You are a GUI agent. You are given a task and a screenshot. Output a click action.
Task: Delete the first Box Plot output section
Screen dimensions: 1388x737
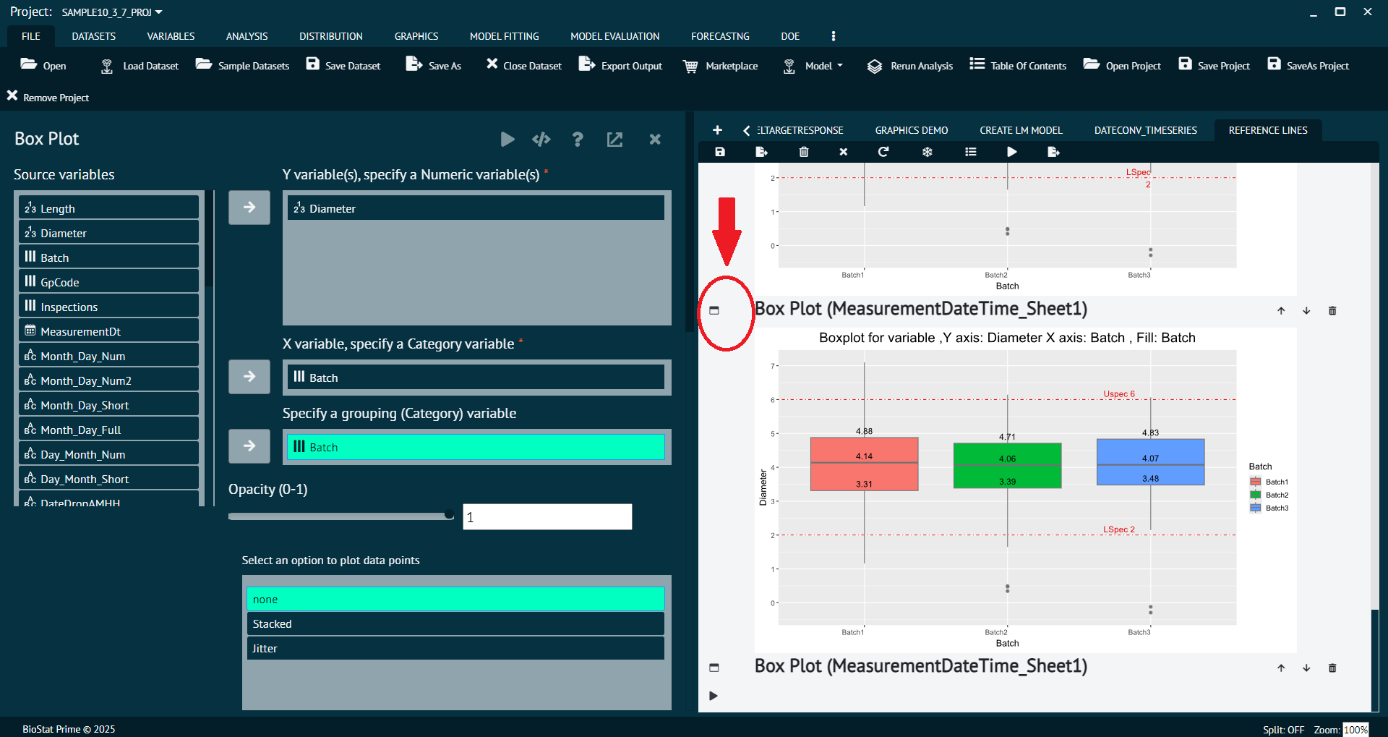(1332, 310)
